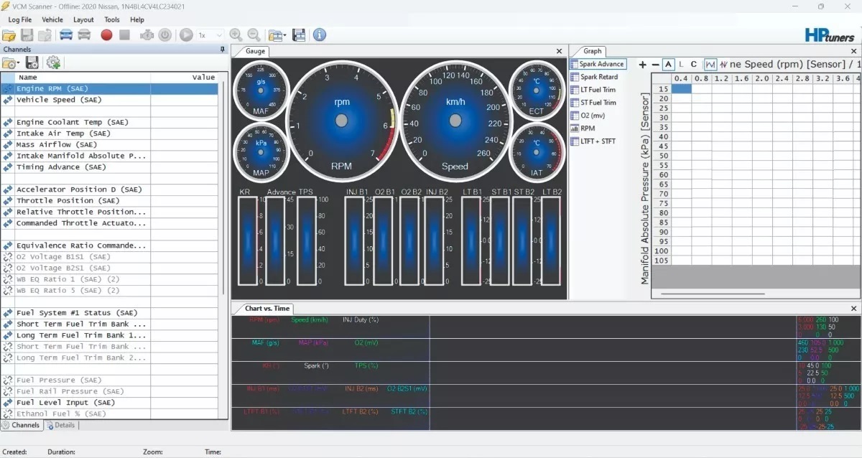Click the plus icon in the Graph toolbar
Viewport: 862px width, 458px height.
(x=643, y=65)
